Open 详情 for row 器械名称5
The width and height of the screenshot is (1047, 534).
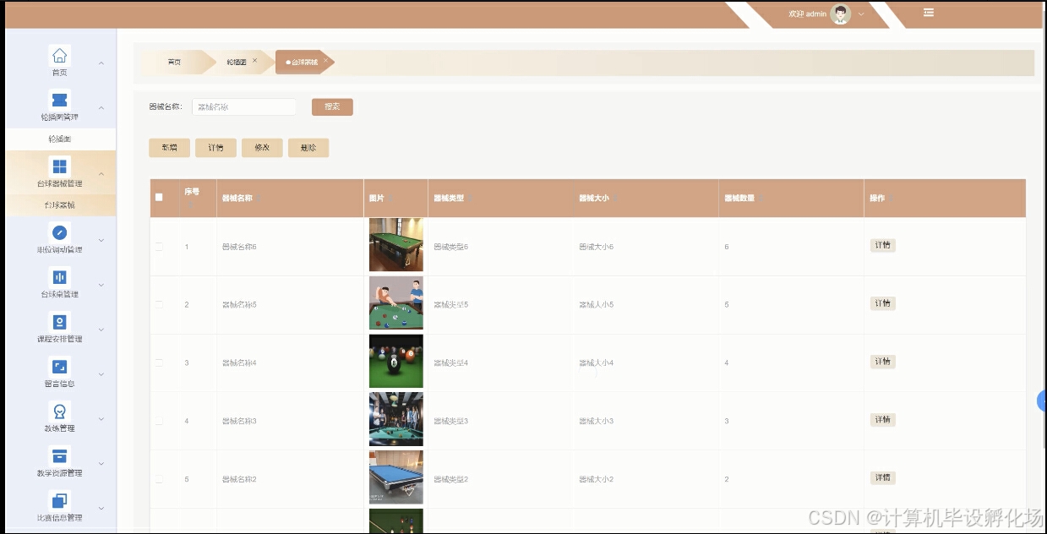882,303
